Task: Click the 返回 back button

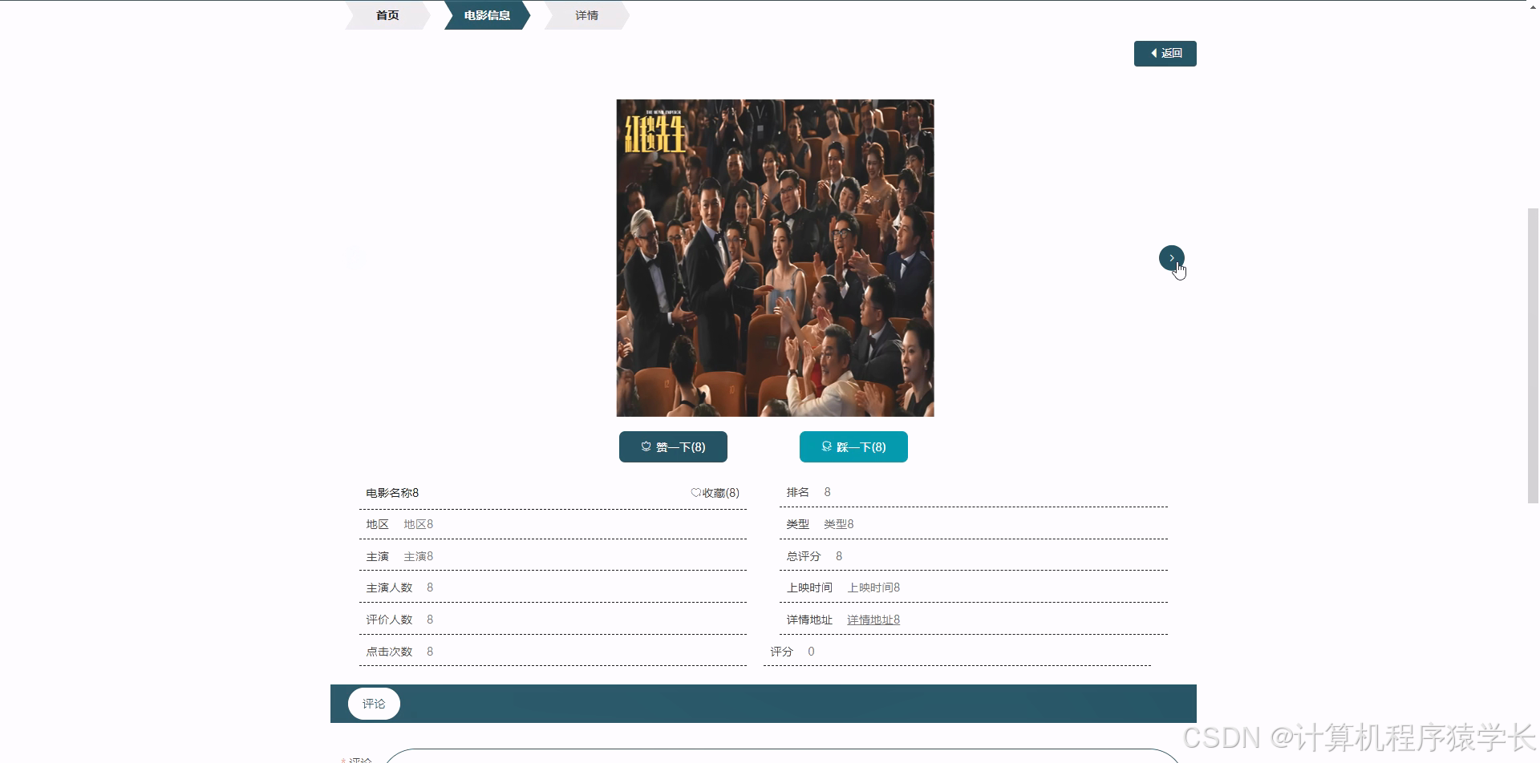Action: pos(1165,54)
